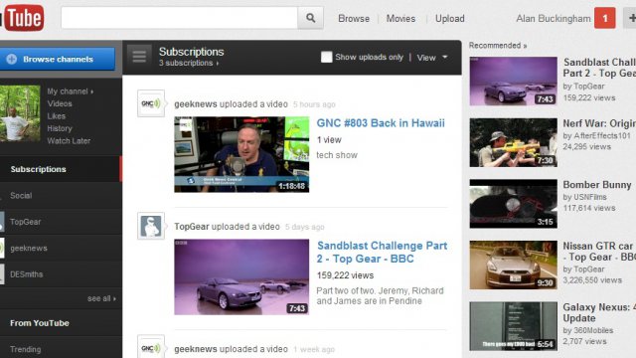
Task: Click the Browse channels button
Action: (58, 60)
